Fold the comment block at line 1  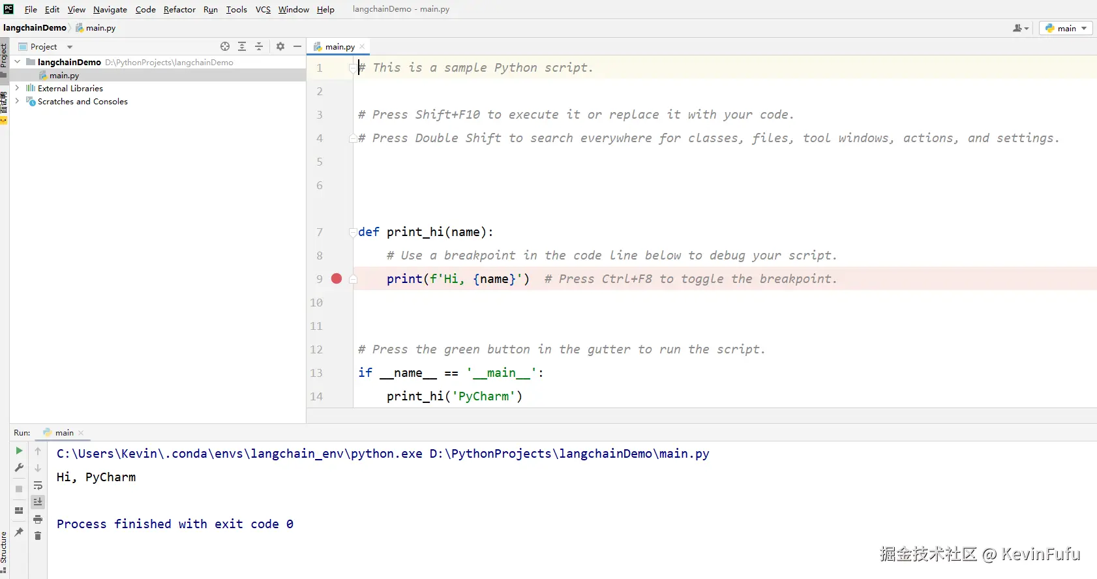tap(353, 67)
